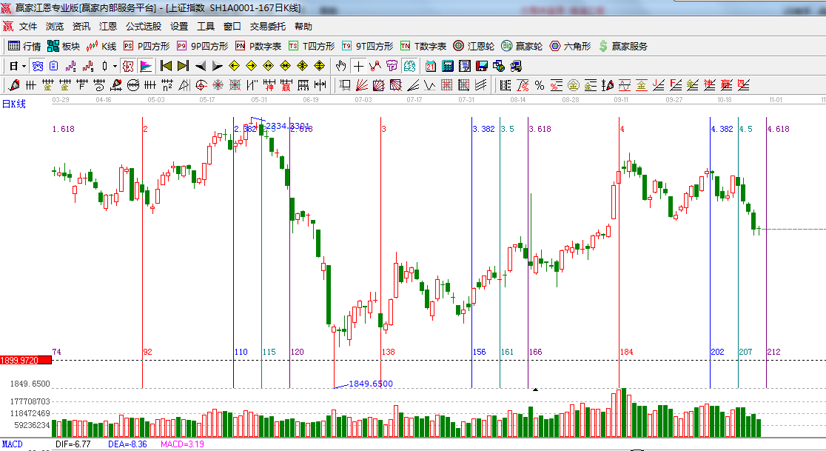
Task: Toggle the green highlighted map icon
Action: click(408, 66)
